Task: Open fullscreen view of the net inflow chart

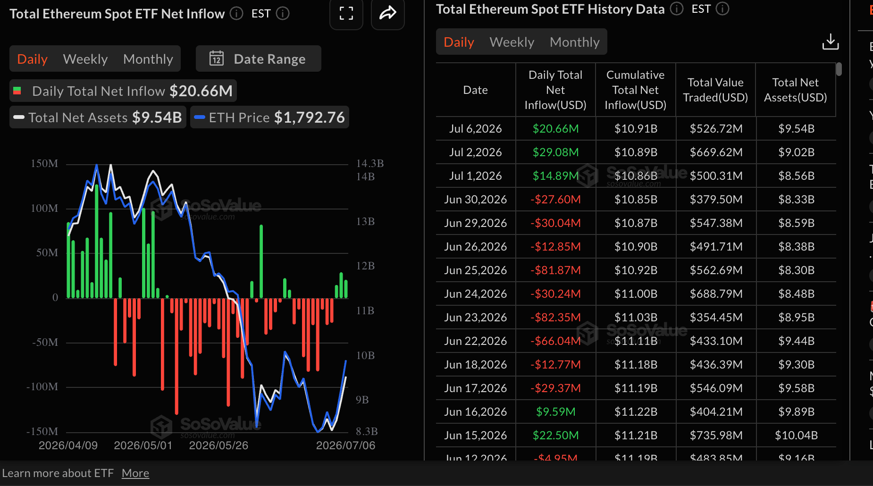Action: [x=346, y=14]
